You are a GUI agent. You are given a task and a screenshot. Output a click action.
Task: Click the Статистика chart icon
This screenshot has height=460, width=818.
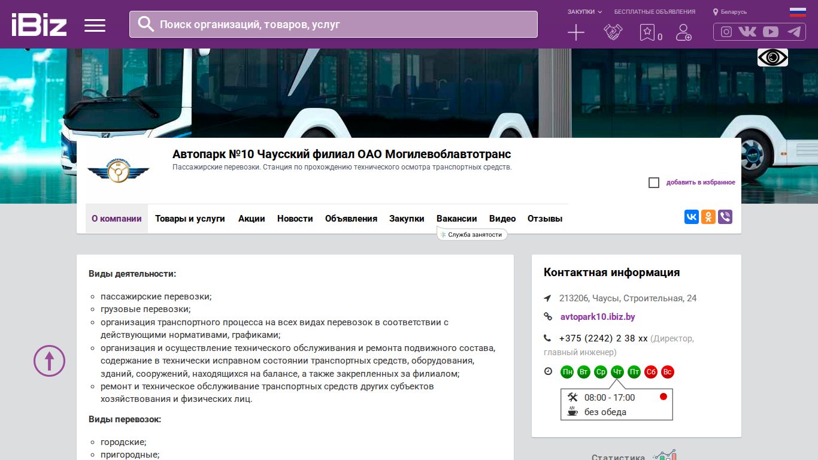[665, 455]
